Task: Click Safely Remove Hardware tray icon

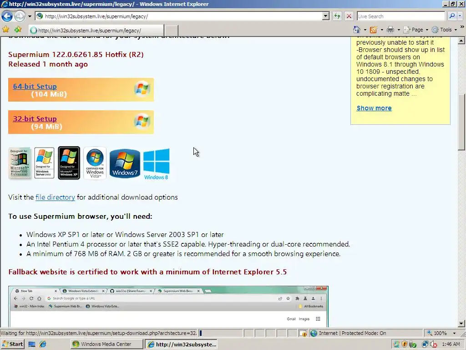Action: 413,345
